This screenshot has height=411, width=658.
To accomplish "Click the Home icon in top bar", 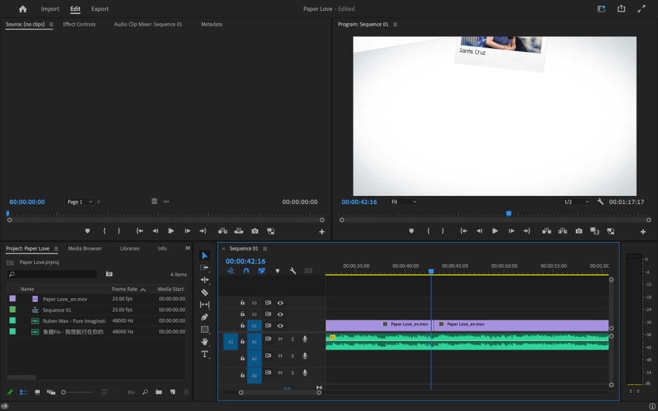I will (23, 9).
